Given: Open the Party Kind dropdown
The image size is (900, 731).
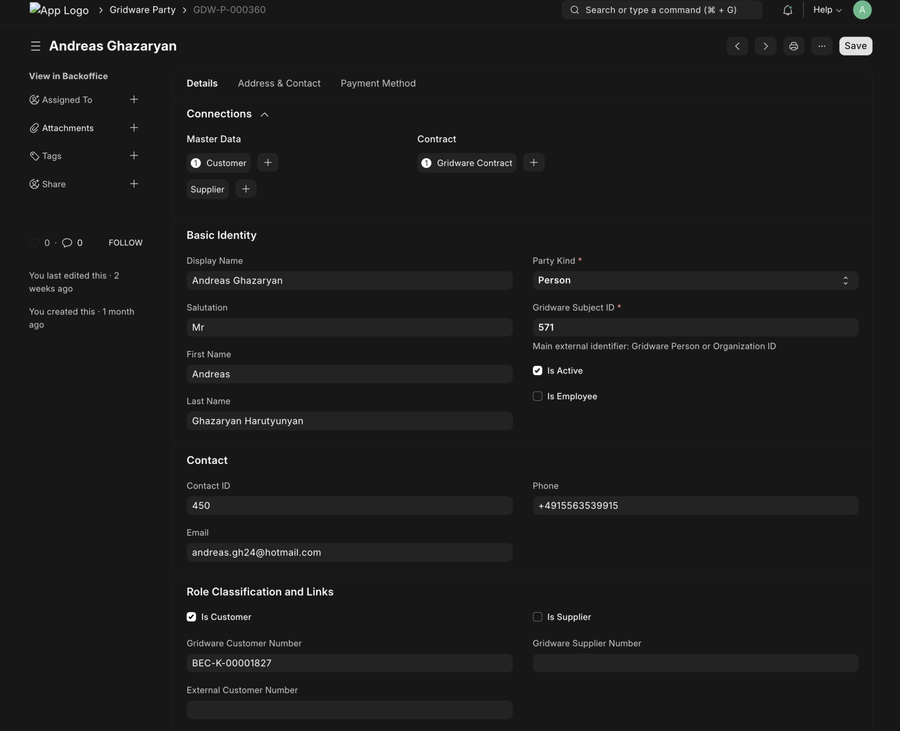Looking at the screenshot, I should (695, 280).
